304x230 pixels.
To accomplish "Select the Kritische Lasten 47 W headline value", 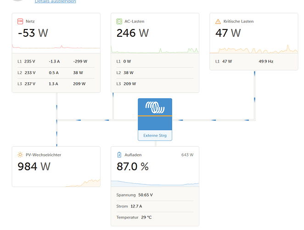I will (228, 33).
